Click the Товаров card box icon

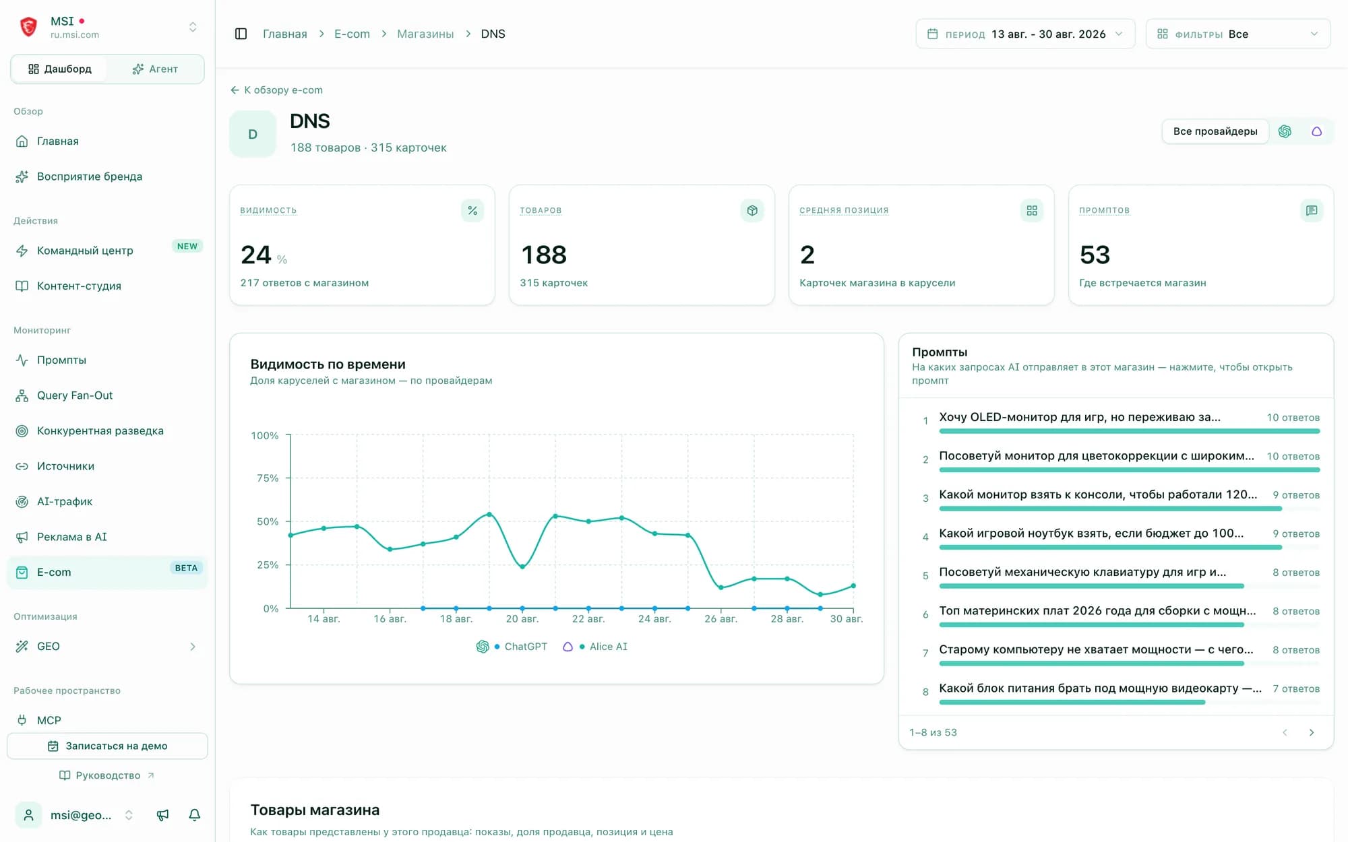click(x=752, y=211)
